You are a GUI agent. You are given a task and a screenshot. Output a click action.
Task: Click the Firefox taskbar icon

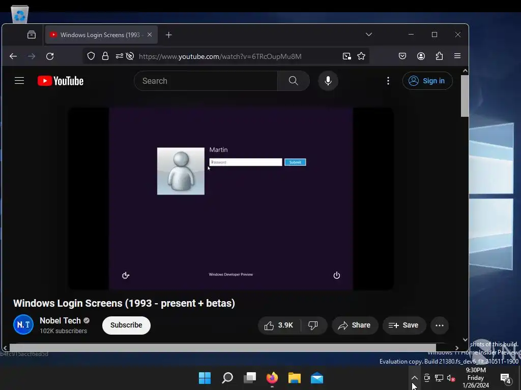click(272, 378)
